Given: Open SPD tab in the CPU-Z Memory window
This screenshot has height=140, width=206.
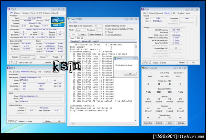Looking at the screenshot, I should [x=174, y=13].
